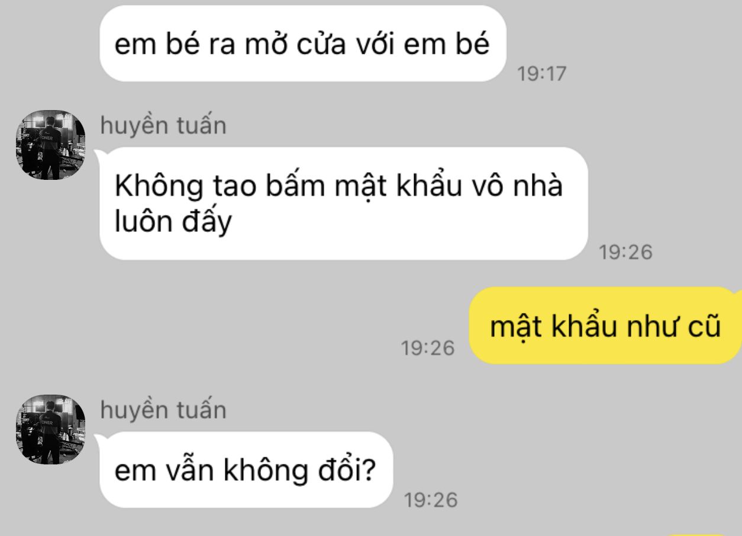This screenshot has height=536, width=742.
Task: Select the 'Không tao bấm mật khẩu' message bubble
Action: coord(344,204)
